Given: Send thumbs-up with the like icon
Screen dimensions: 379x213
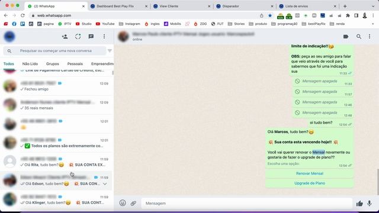Looking at the screenshot, I should [x=359, y=204].
